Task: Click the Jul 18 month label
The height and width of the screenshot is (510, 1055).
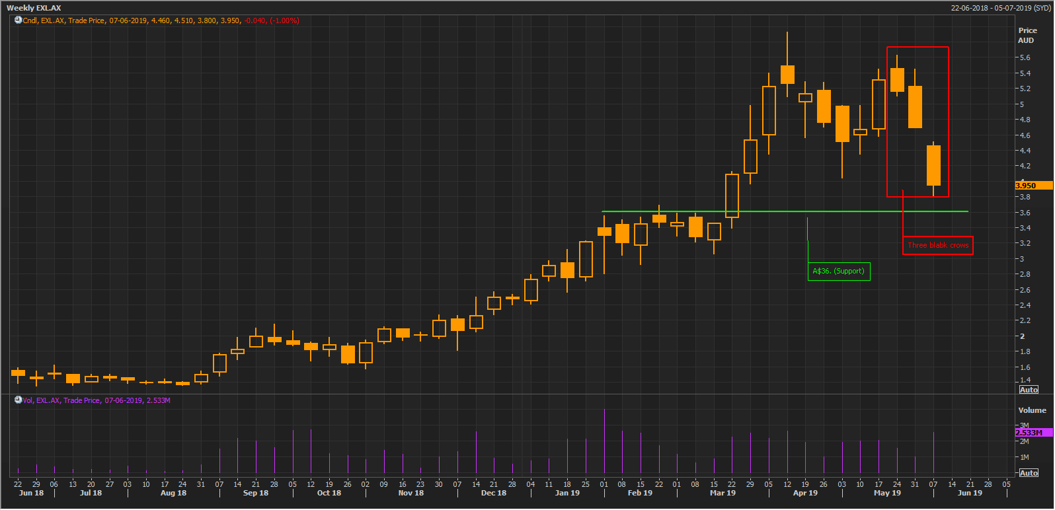Action: (91, 493)
